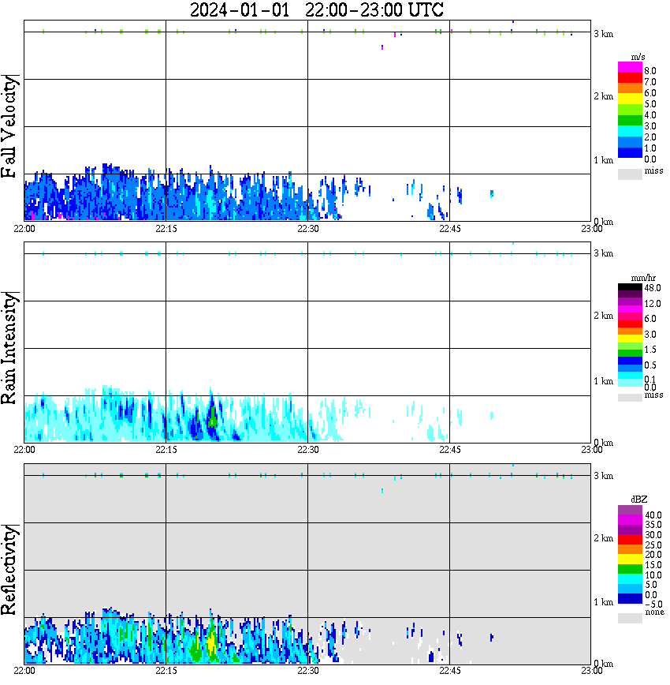Click the '2 km' label of the Fall Velocity panel
The image size is (670, 685).
point(603,96)
